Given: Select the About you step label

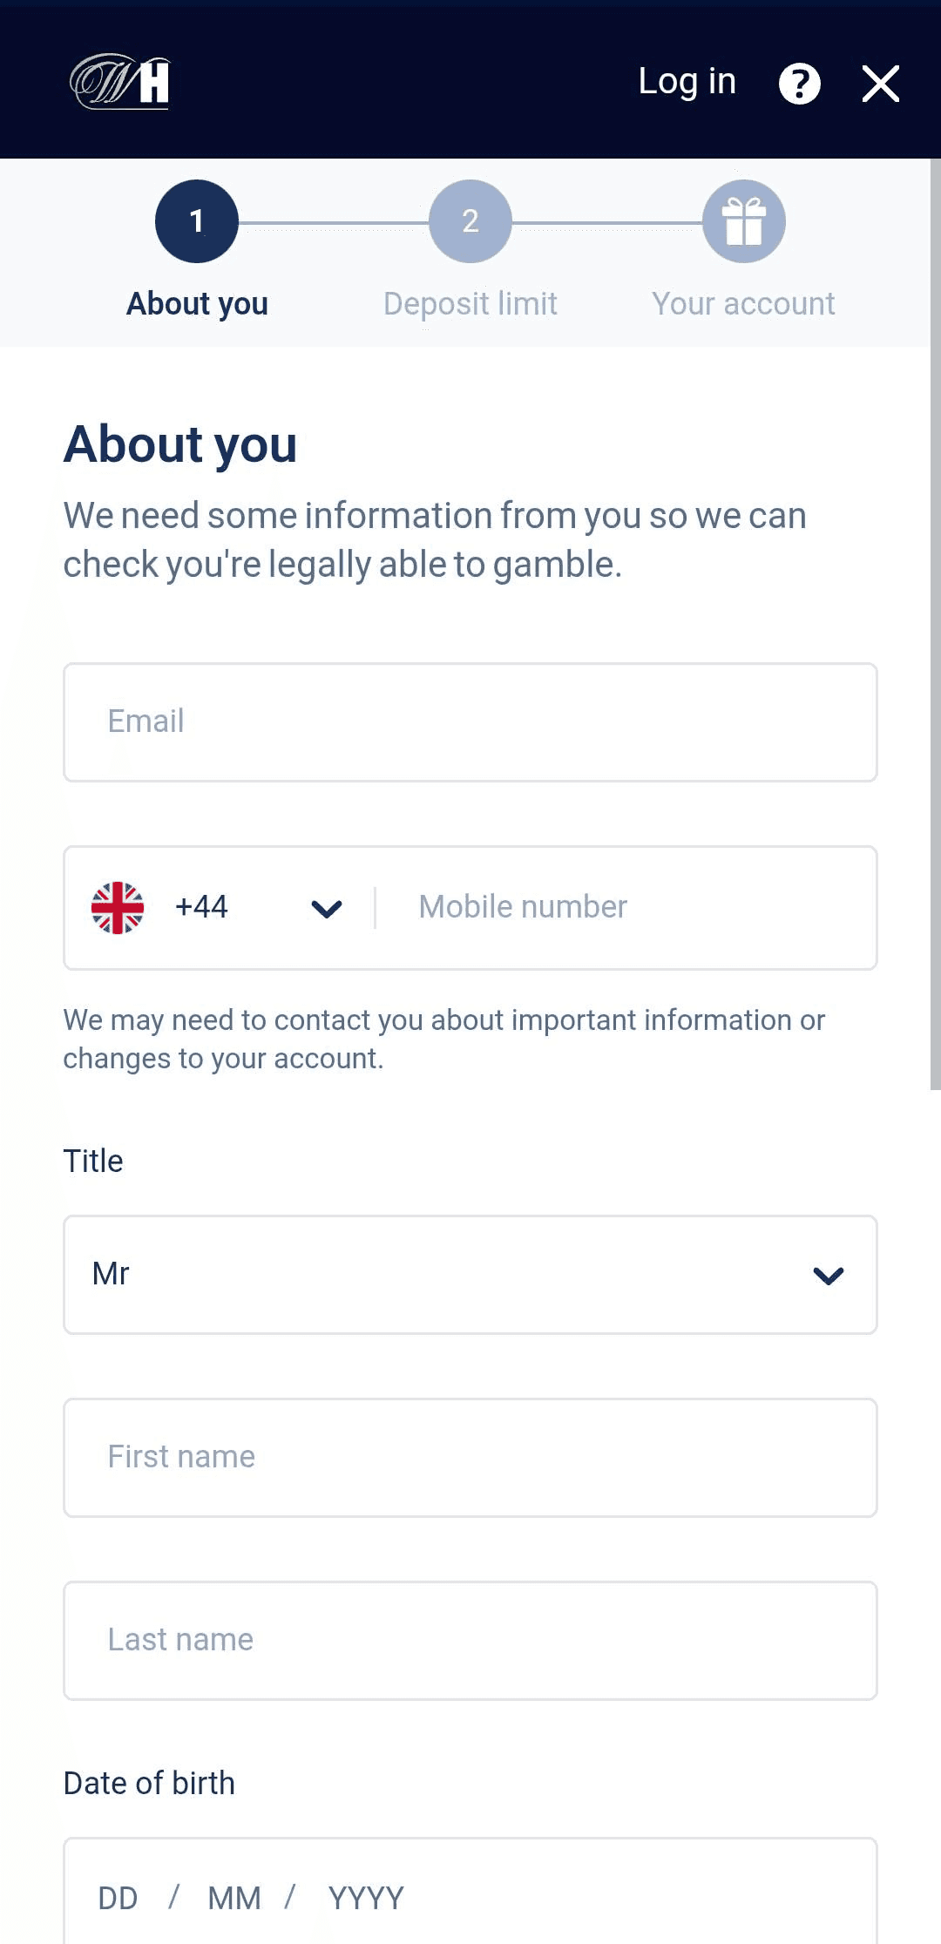Looking at the screenshot, I should (196, 303).
